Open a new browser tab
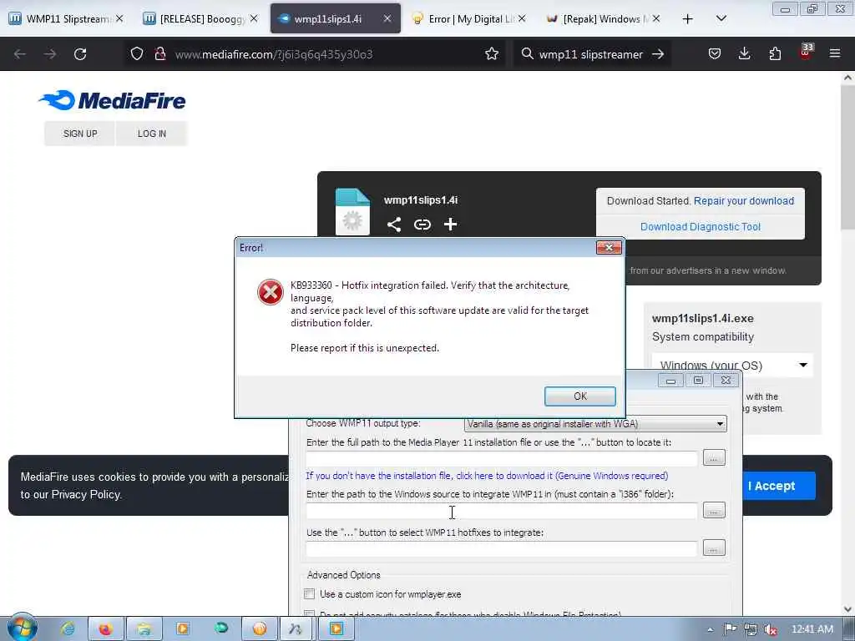This screenshot has width=855, height=641. (688, 19)
